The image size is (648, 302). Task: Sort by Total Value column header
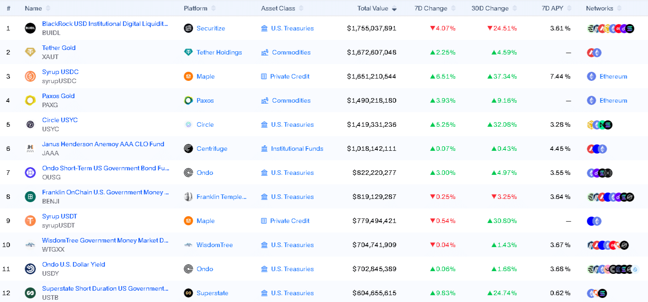[x=373, y=8]
